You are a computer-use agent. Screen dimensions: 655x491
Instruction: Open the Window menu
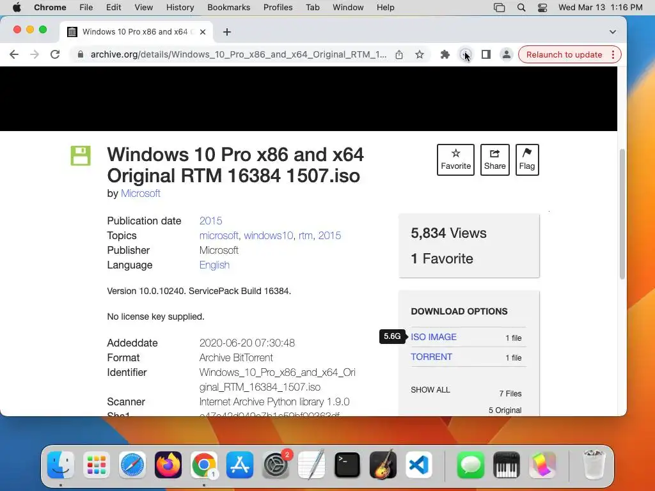[348, 8]
